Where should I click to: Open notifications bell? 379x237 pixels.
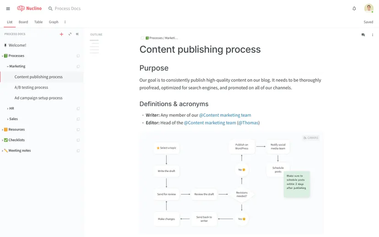tap(354, 9)
